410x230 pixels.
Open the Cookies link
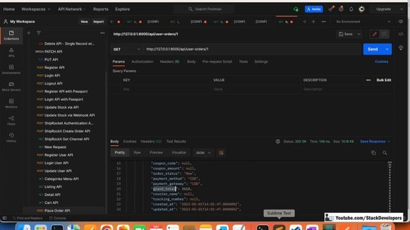[x=382, y=62]
